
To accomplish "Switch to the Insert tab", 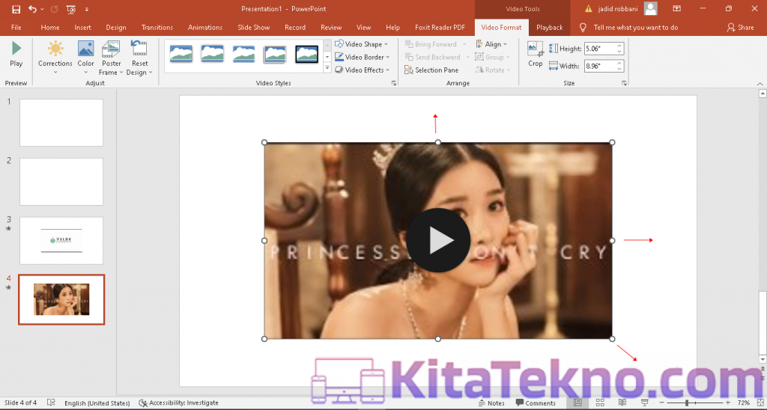I will coord(82,28).
